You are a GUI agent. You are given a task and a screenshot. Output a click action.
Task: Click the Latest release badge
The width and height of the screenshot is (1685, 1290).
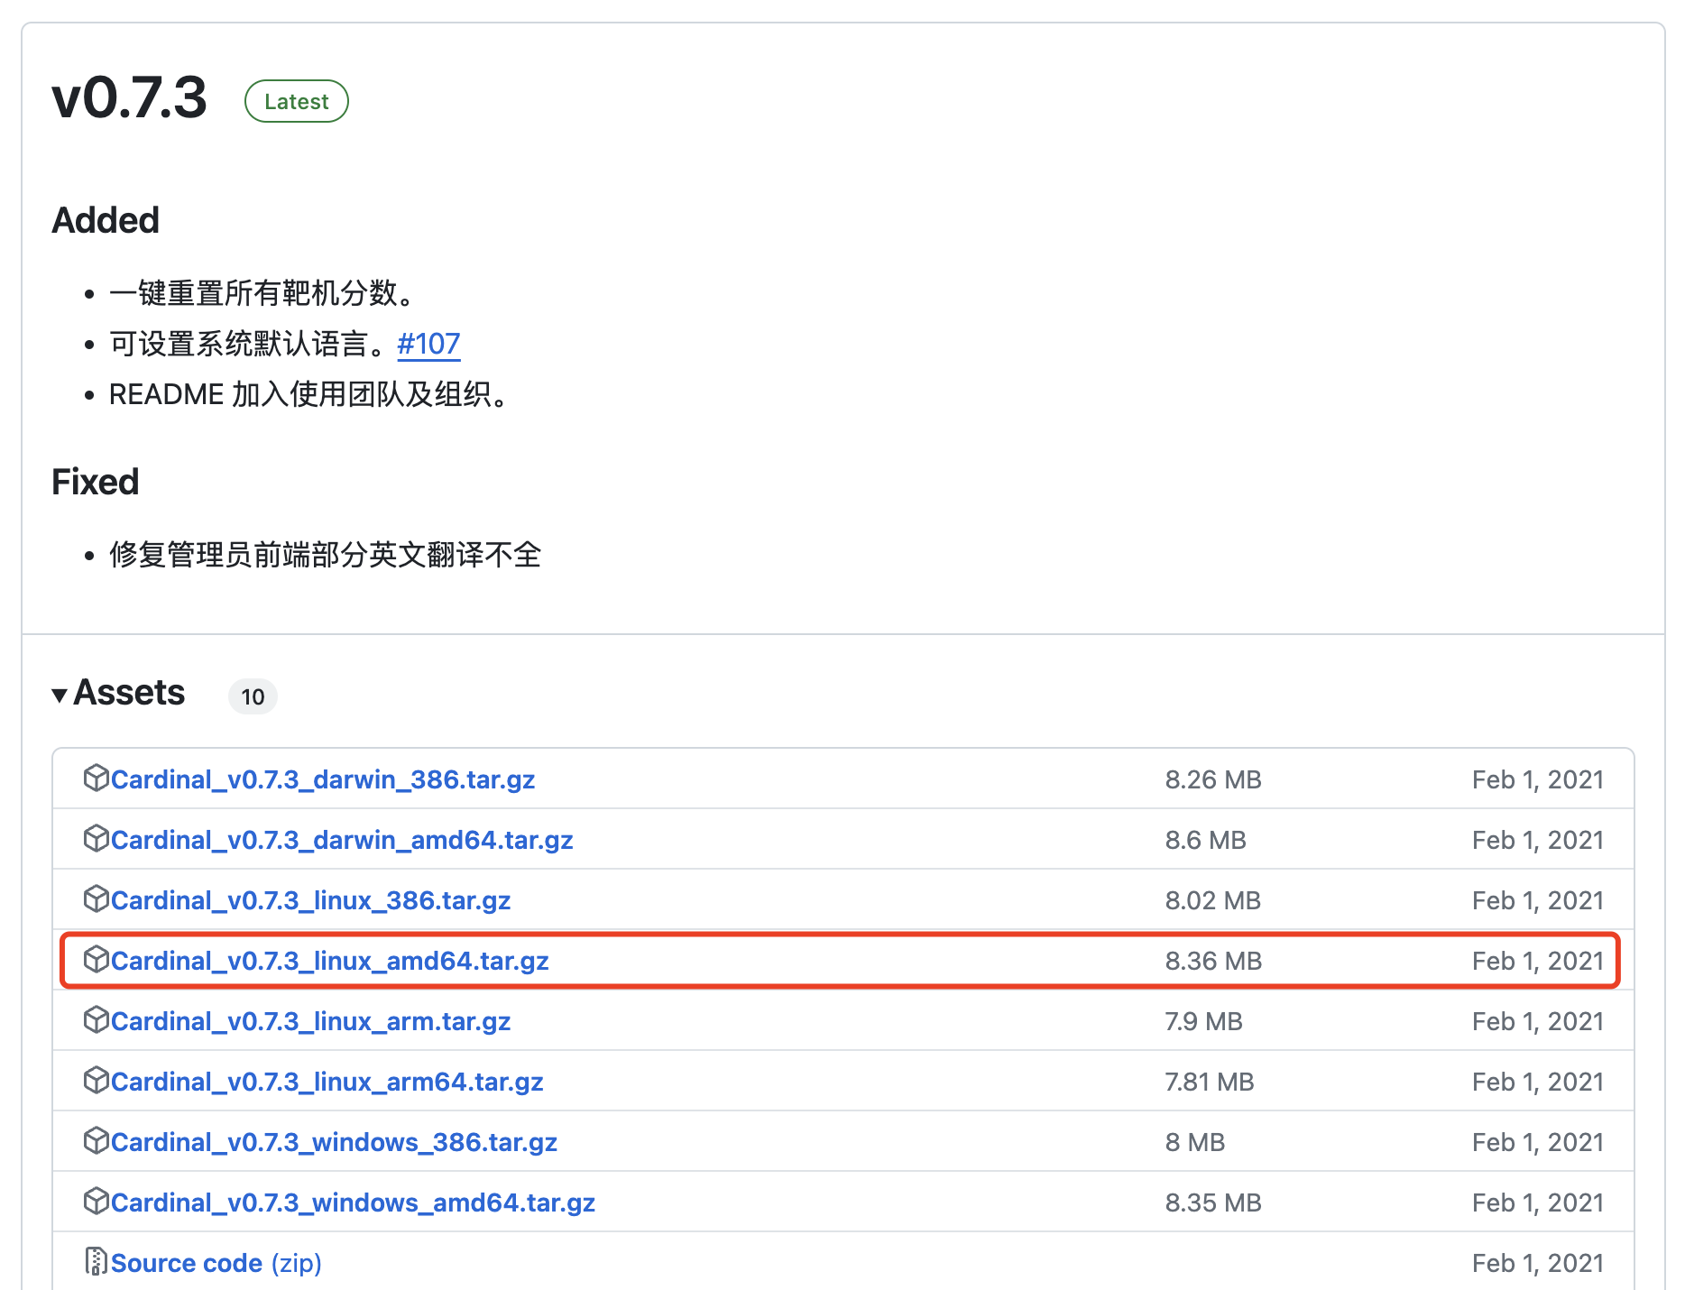[x=297, y=101]
